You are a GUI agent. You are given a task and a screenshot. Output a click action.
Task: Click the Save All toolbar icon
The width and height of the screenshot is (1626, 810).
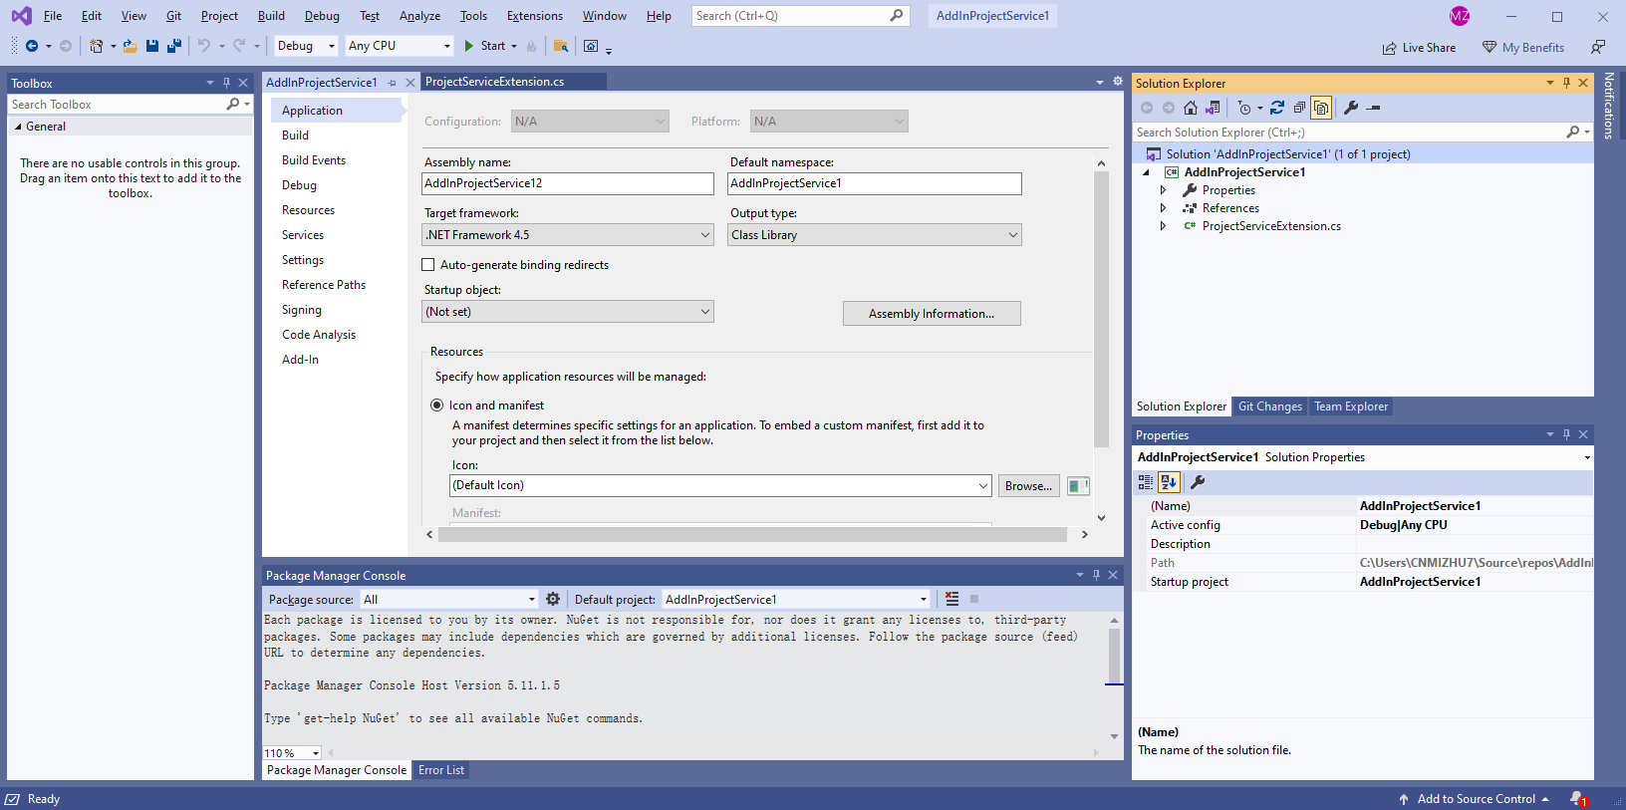[x=174, y=46]
